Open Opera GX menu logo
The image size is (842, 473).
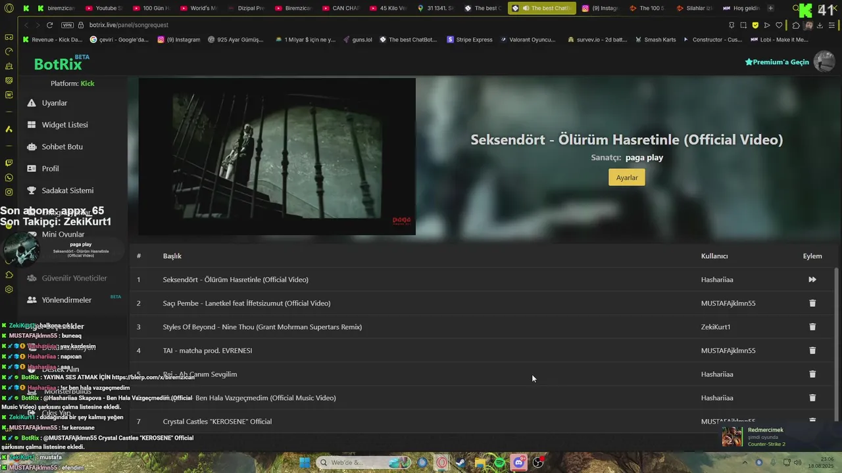tap(9, 8)
